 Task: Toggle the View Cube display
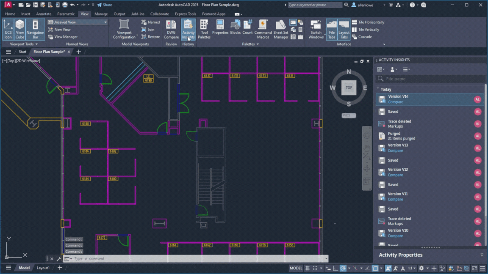pyautogui.click(x=20, y=29)
